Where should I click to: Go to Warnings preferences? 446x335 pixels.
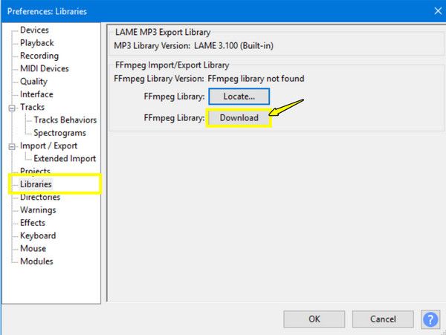click(38, 210)
